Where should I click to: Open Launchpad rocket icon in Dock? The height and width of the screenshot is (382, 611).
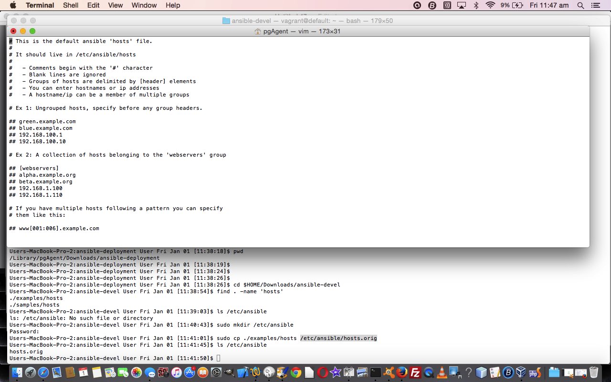pyautogui.click(x=30, y=372)
